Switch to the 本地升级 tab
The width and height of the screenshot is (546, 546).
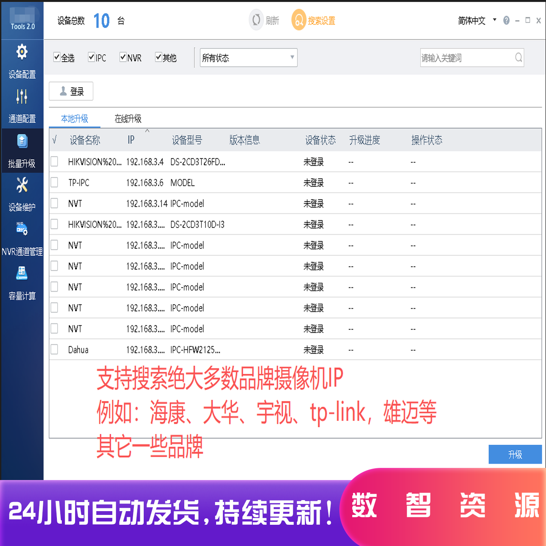[75, 119]
